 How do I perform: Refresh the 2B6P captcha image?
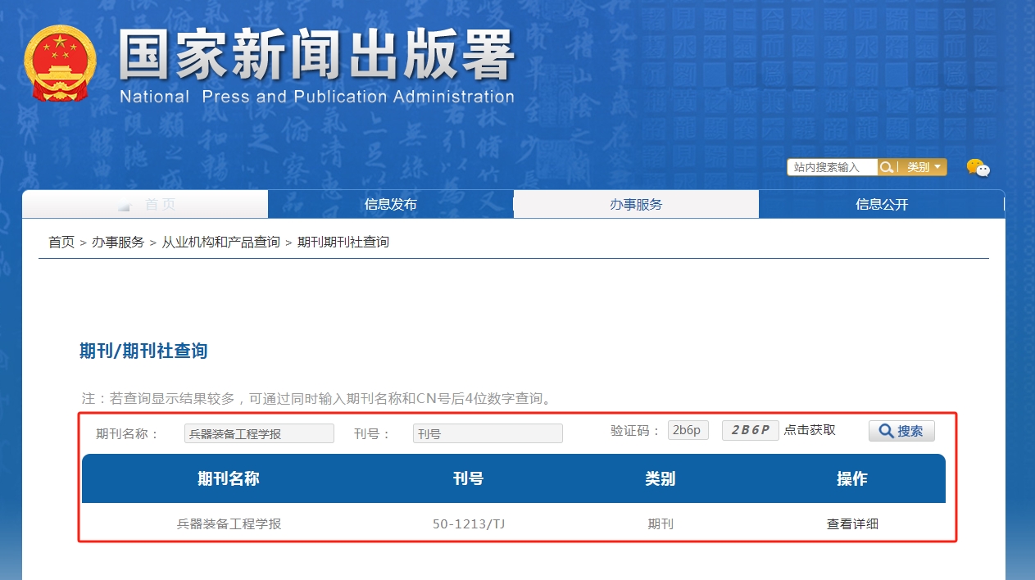point(751,430)
